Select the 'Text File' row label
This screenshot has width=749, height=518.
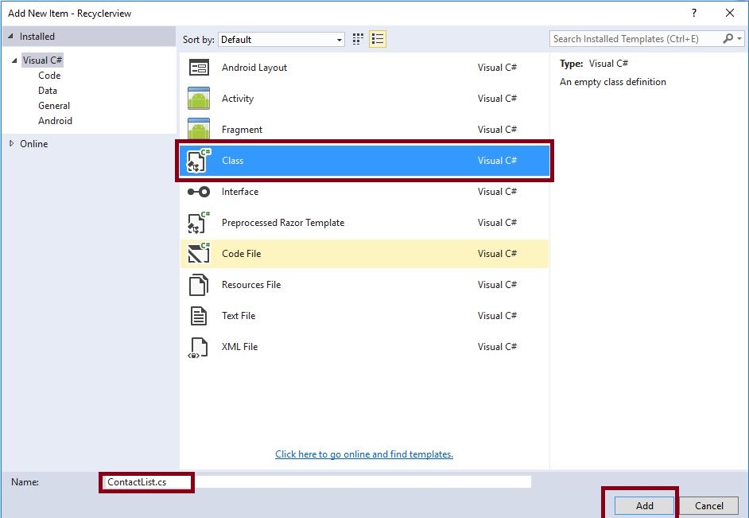click(x=239, y=316)
